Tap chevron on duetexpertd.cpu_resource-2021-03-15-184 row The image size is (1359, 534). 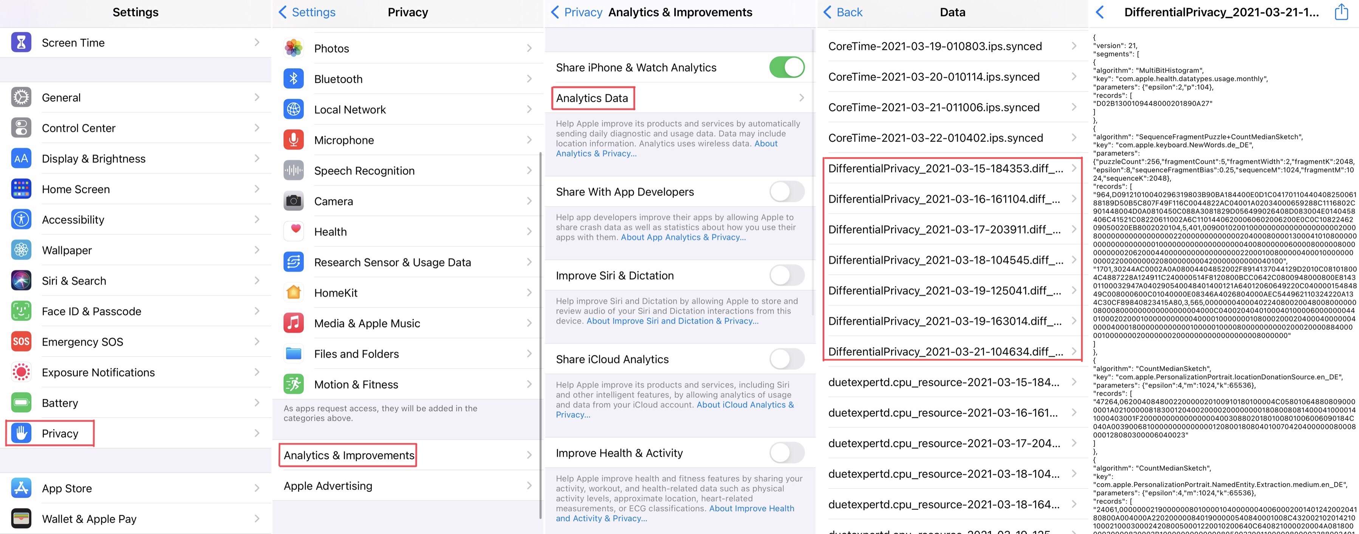coord(1074,382)
